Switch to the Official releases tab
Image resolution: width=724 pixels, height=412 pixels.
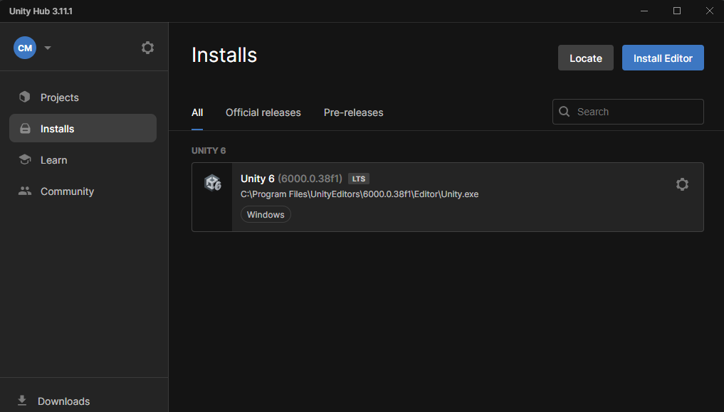263,112
